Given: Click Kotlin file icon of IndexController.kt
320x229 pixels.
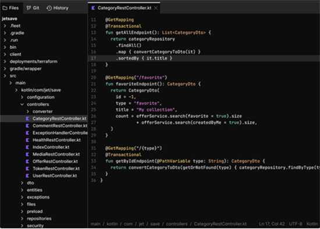Looking at the screenshot, I should [27, 147].
